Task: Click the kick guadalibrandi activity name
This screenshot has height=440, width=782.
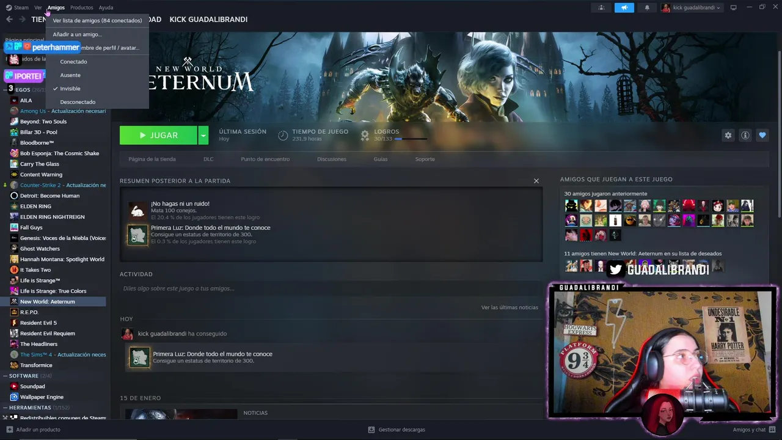Action: tap(162, 334)
